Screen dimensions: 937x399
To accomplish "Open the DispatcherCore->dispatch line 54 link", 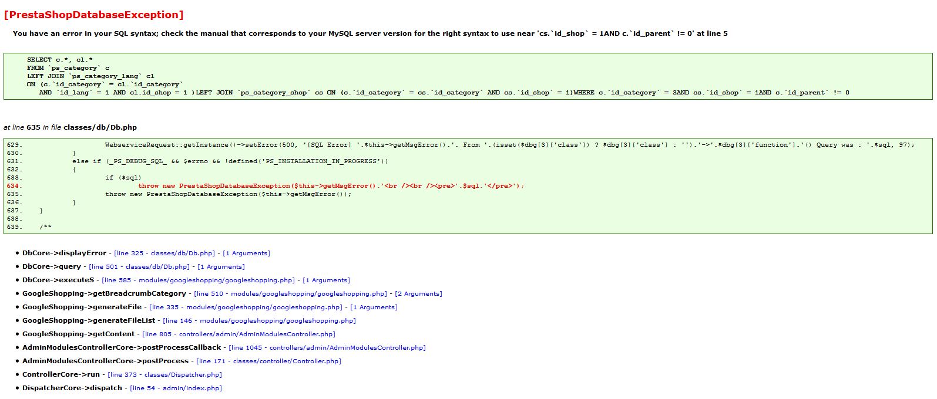I will click(x=176, y=388).
